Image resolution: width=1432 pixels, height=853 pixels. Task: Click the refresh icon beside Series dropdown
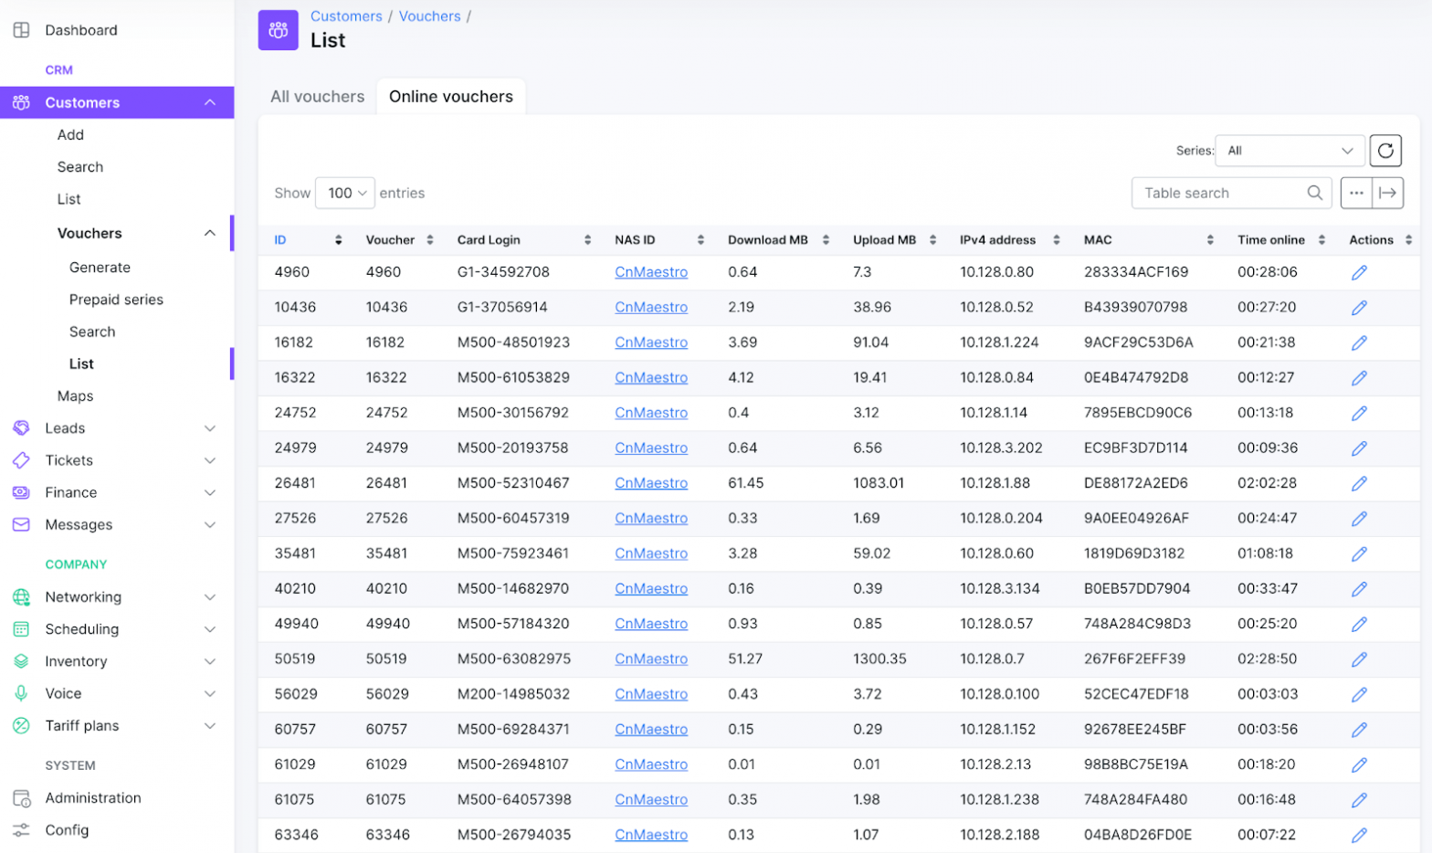point(1385,151)
